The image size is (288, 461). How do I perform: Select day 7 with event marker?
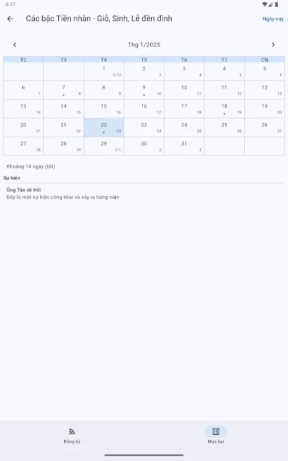pos(64,90)
